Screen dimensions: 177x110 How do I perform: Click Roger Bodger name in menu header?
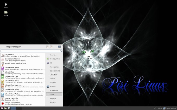[14, 47]
